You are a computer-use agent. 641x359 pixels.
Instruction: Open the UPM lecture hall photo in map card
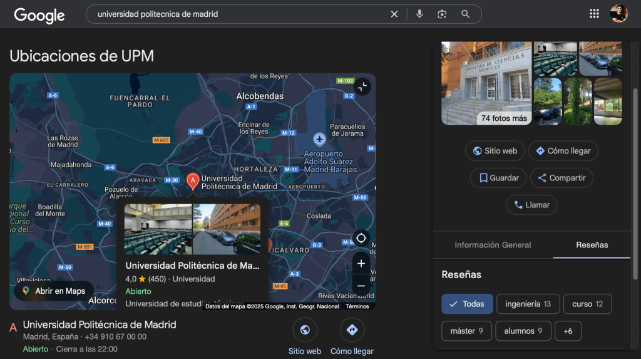point(158,229)
